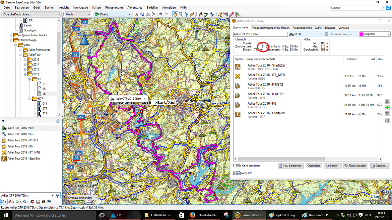392x220 pixels.
Task: Click the clock timing icon in route dialog
Action: click(x=387, y=120)
